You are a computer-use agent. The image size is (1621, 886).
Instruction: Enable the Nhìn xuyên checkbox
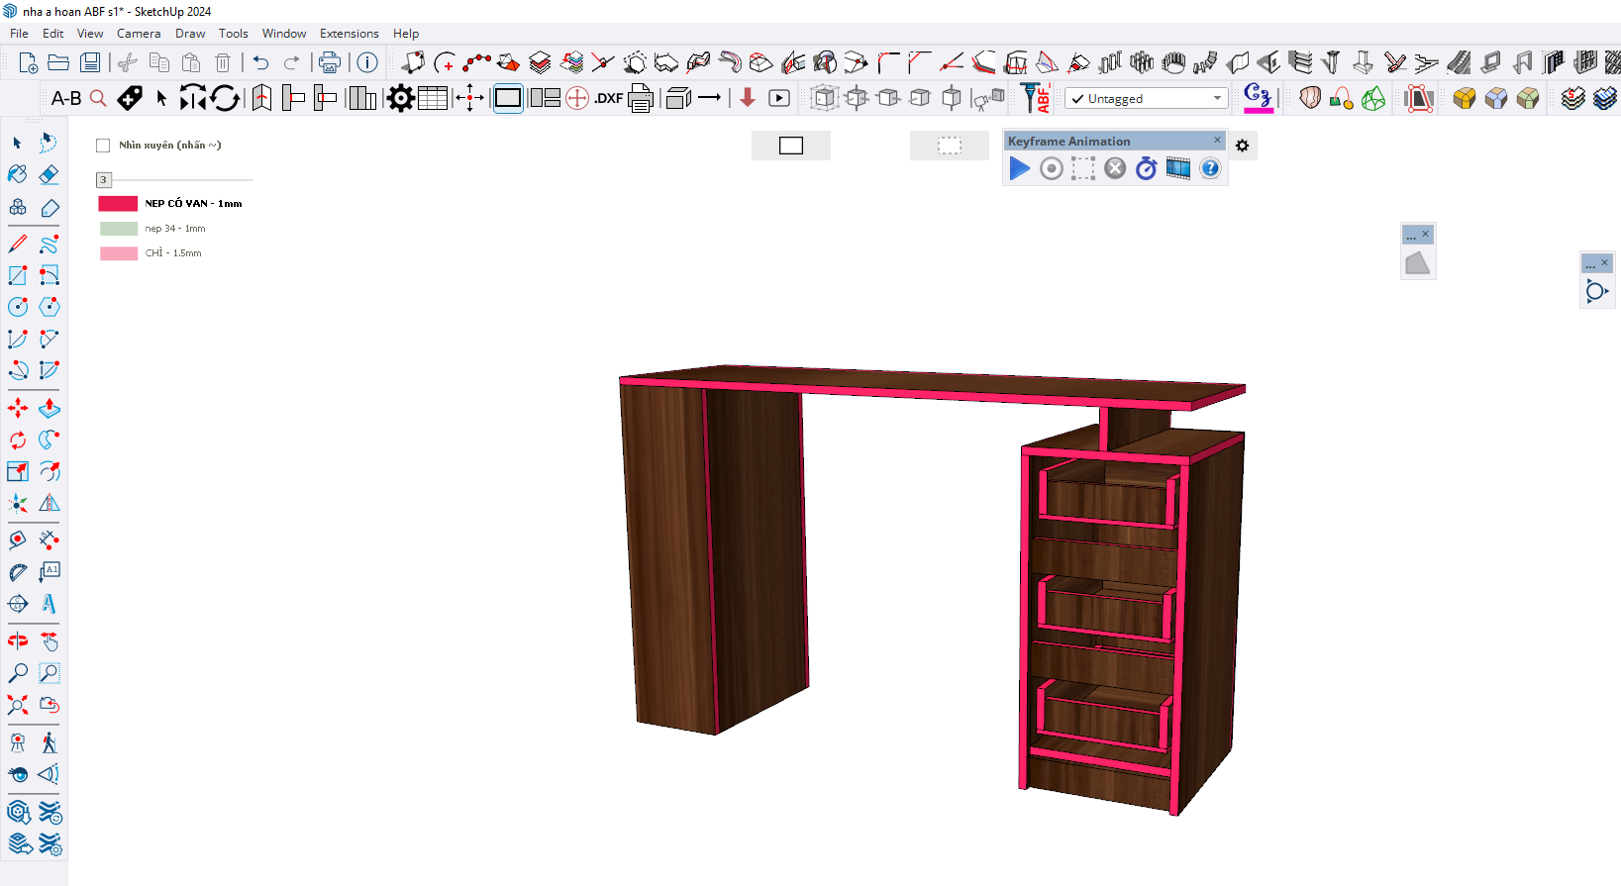pos(103,146)
